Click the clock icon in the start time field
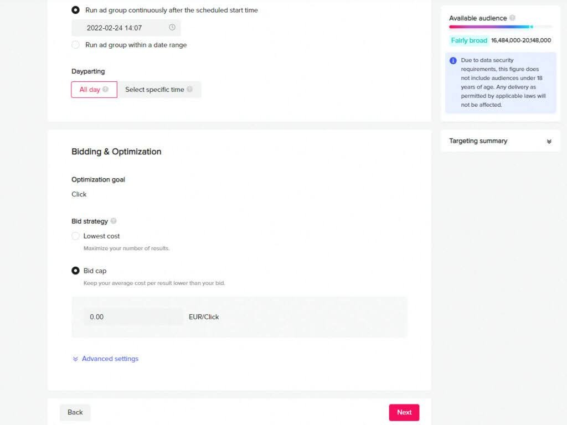 click(x=172, y=27)
